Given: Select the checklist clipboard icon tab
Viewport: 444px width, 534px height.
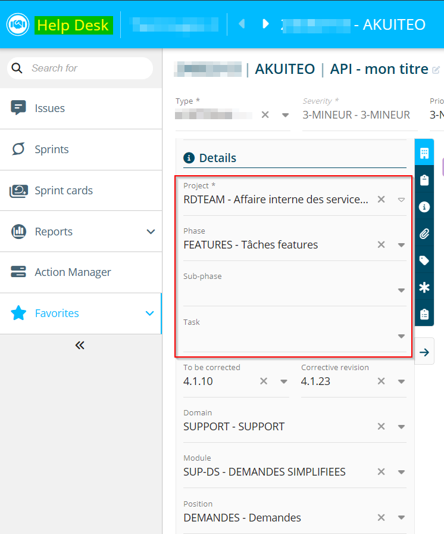Looking at the screenshot, I should (424, 314).
